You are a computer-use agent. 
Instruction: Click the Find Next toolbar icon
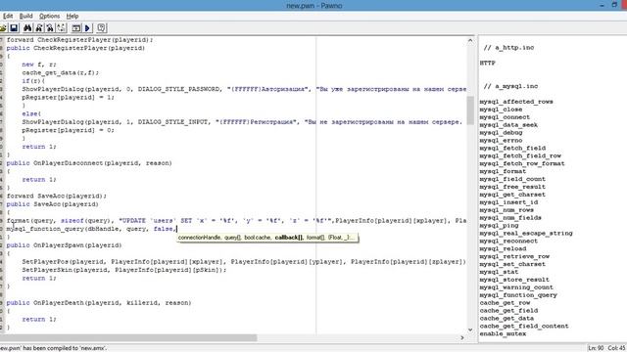(x=39, y=28)
